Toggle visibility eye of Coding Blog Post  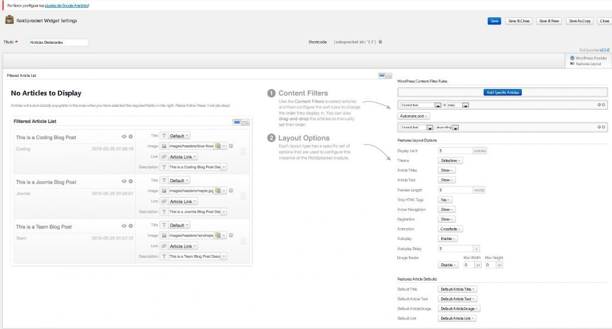[124, 137]
